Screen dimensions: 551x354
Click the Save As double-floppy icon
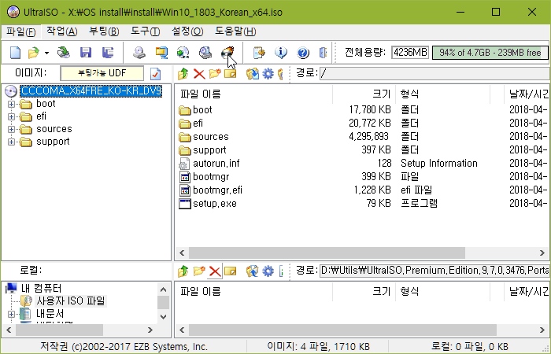(108, 53)
